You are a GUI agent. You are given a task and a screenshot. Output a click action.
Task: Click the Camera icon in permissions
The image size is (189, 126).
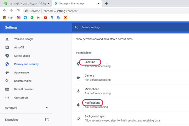coord(78,77)
